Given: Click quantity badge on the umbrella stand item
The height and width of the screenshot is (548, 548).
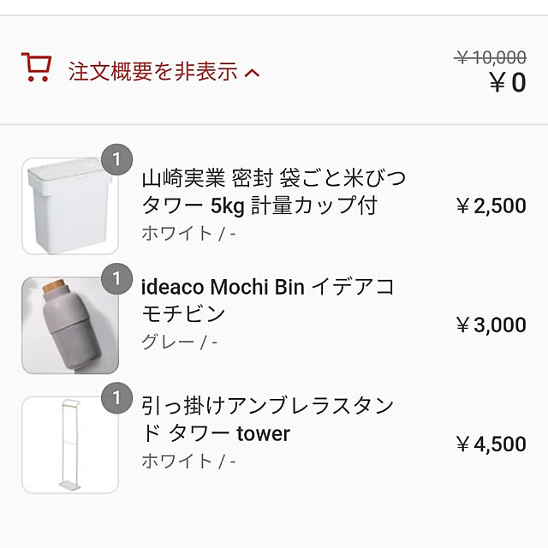Looking at the screenshot, I should point(116,398).
